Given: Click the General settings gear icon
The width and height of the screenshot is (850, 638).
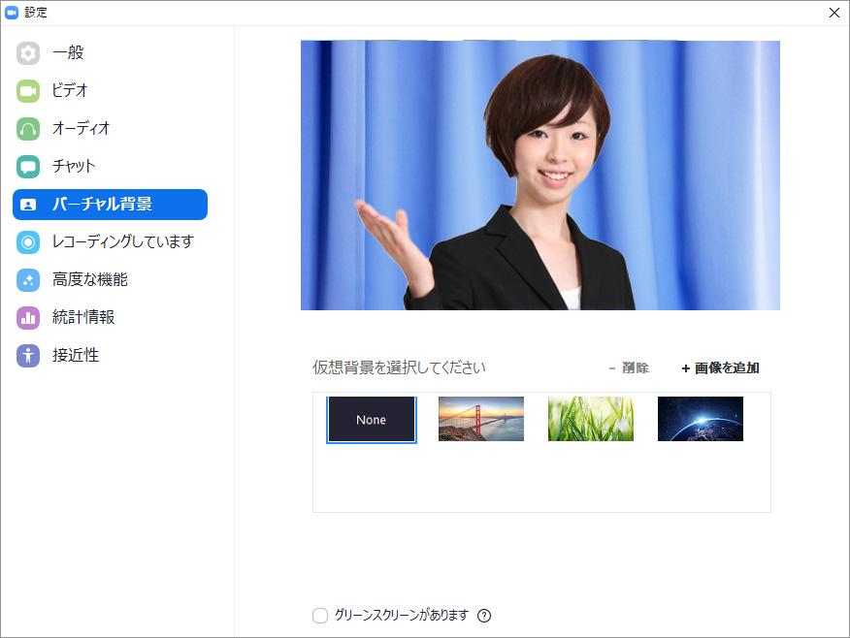Looking at the screenshot, I should [x=28, y=53].
